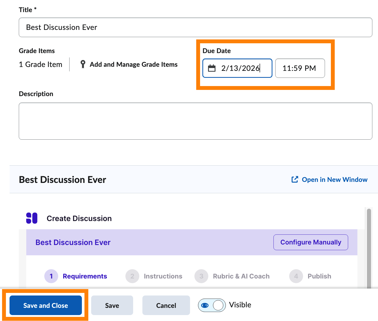
Task: Click the key icon beside Add and Manage Grade Items
Action: click(83, 64)
